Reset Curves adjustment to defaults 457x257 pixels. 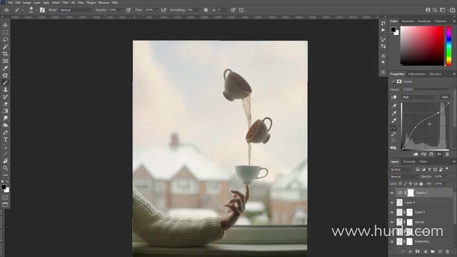point(431,154)
